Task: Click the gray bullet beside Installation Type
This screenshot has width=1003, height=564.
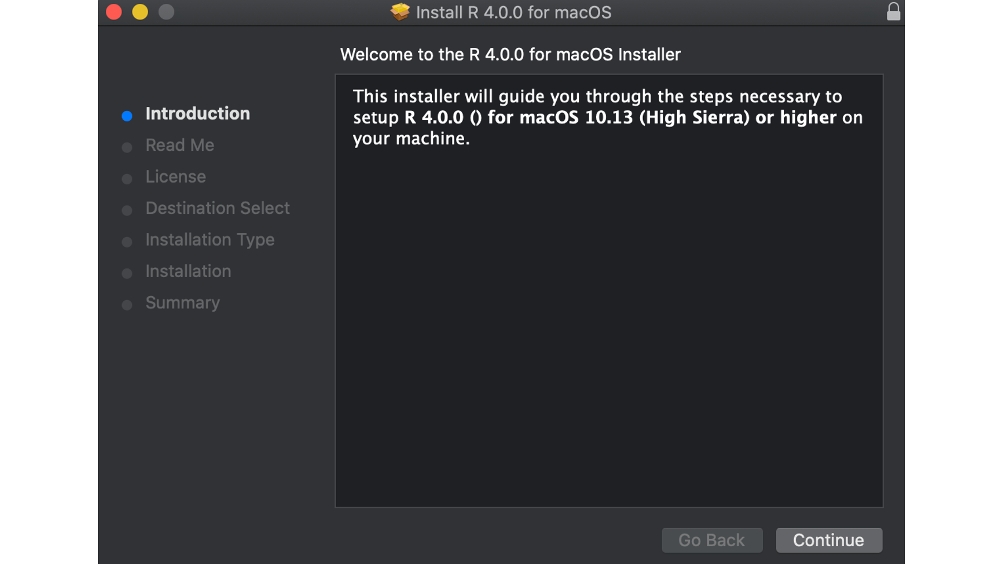Action: [x=127, y=242]
